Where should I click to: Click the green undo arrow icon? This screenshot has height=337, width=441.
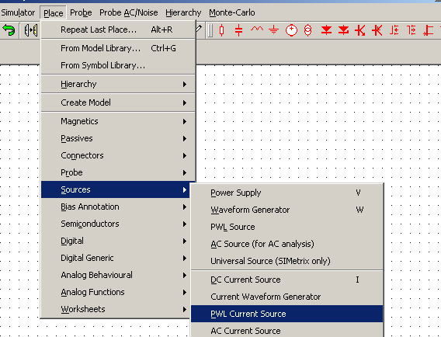9,30
